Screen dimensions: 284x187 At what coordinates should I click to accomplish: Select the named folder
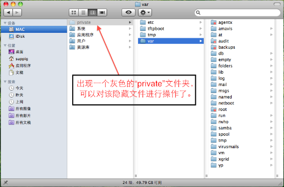coord(242,97)
